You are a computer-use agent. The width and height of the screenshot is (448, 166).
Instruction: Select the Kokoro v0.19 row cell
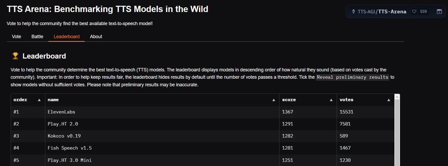(x=64, y=136)
